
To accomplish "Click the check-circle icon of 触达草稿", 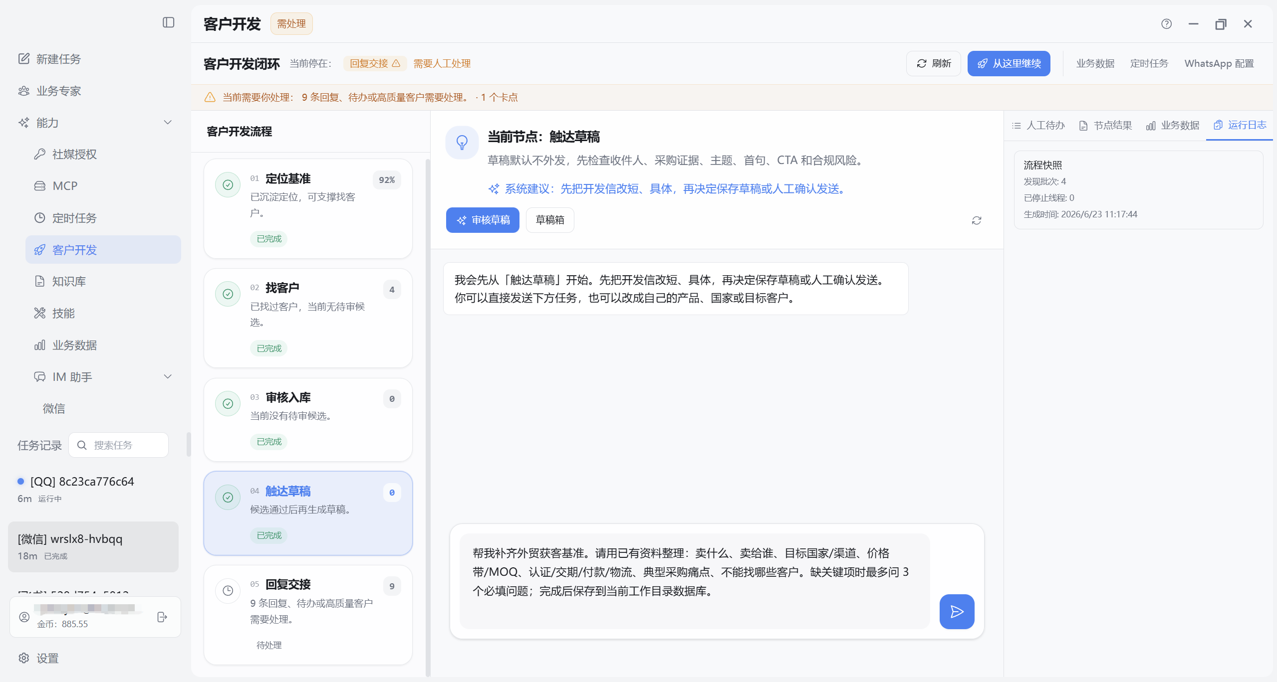I will (228, 497).
